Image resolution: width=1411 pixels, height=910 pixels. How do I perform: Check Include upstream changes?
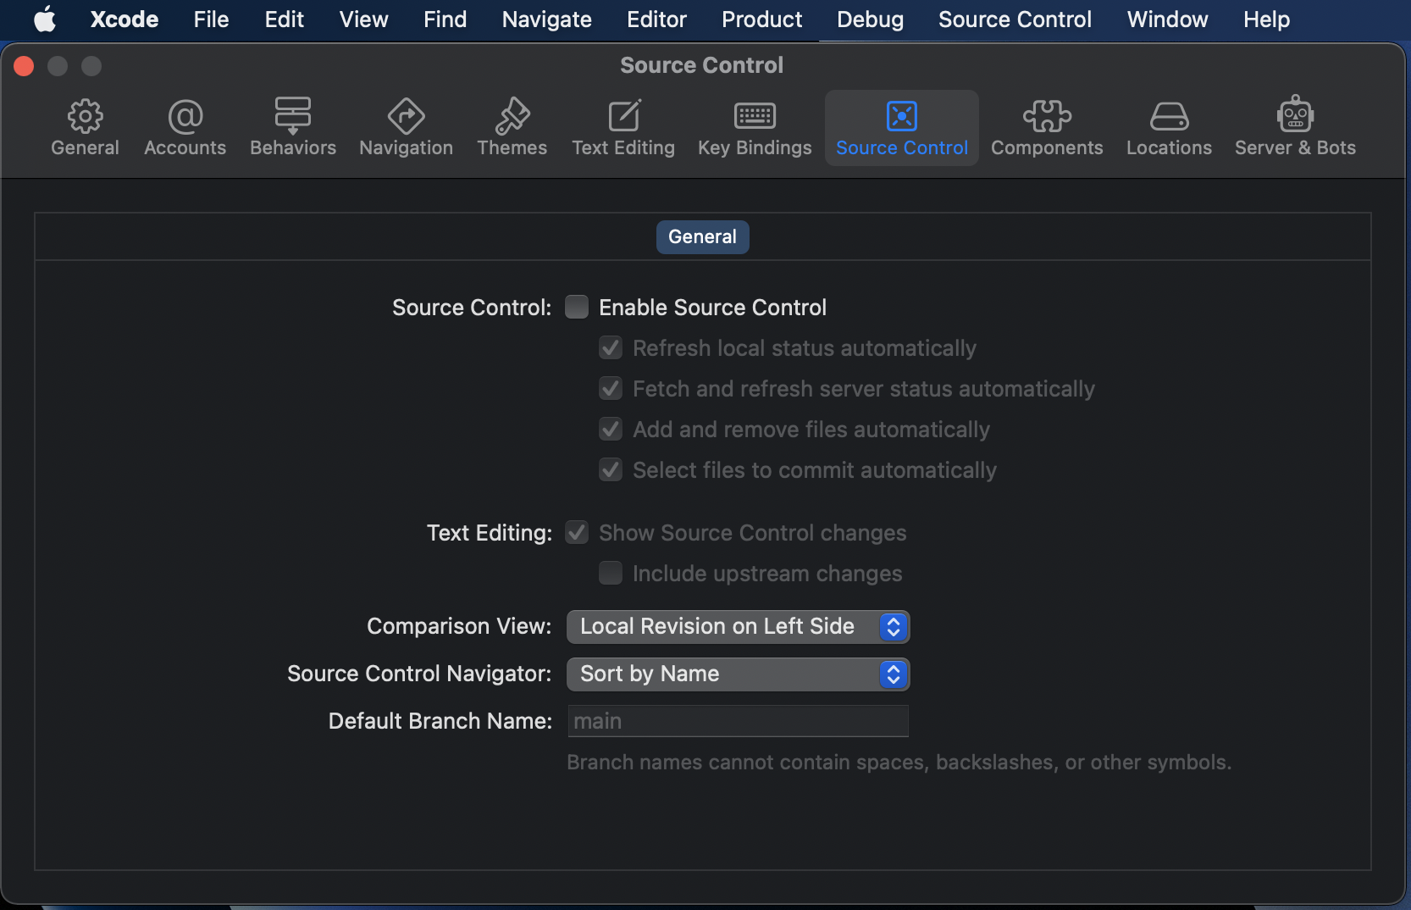[611, 573]
